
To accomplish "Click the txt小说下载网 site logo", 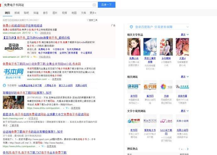I will coord(166,121).
